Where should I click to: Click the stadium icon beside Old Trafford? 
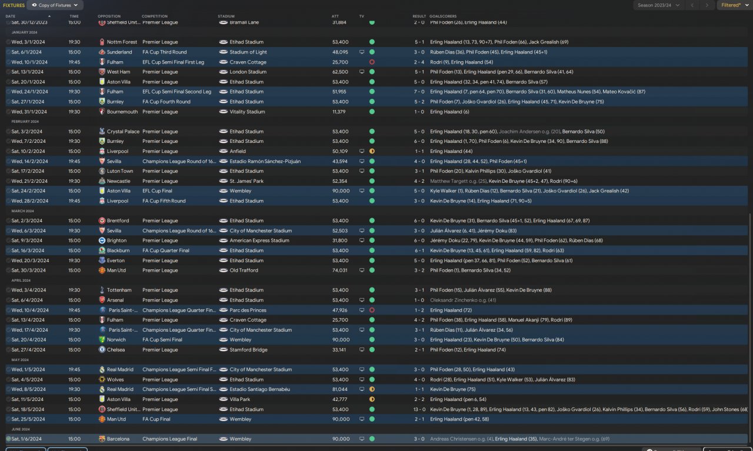coord(223,270)
